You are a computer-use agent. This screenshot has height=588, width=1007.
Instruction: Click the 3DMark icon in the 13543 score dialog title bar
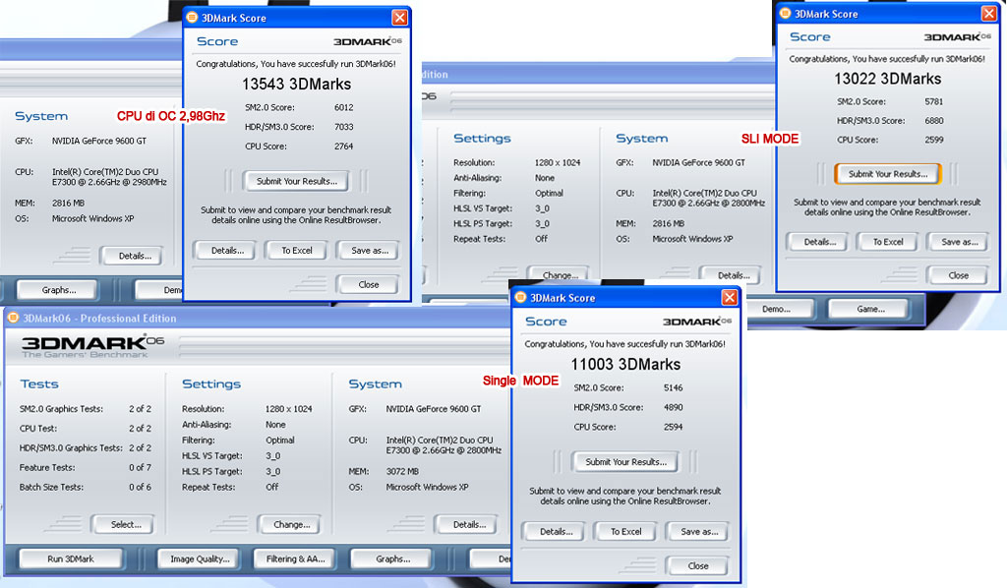pos(192,18)
